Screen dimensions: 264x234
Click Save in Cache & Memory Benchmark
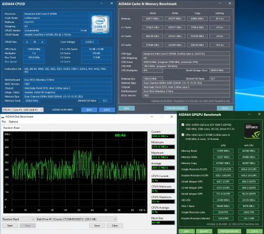point(127,108)
